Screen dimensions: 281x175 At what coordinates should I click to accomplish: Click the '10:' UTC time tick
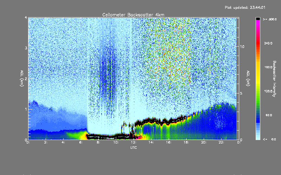(116, 142)
